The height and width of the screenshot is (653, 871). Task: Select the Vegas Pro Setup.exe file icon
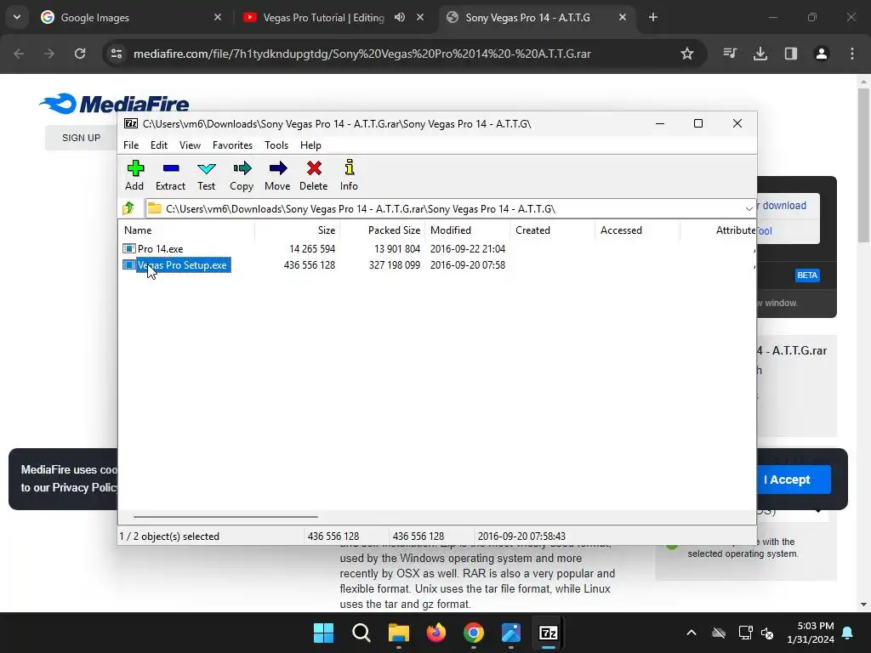click(129, 265)
